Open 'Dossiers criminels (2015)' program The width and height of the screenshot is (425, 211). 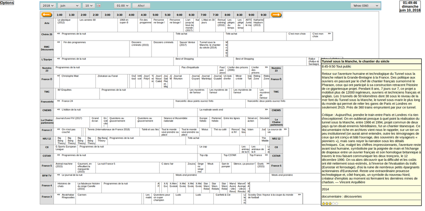point(140,49)
